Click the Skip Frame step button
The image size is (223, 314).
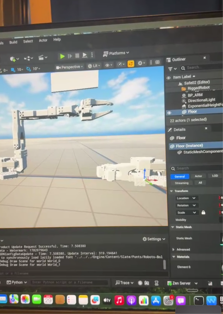pyautogui.click(x=70, y=56)
